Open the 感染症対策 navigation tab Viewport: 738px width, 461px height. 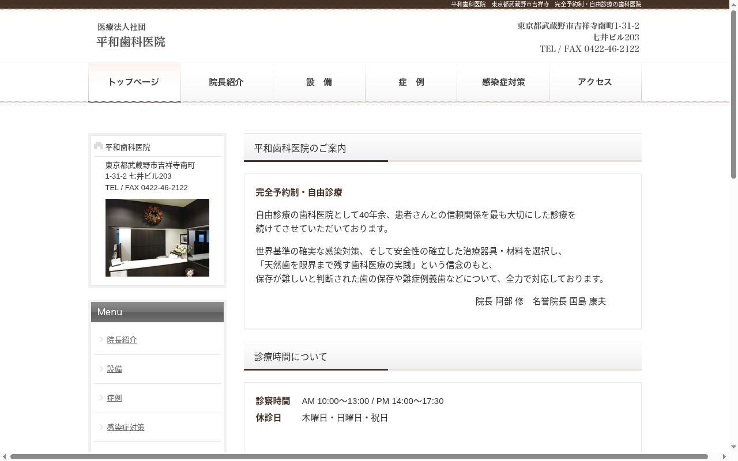[503, 82]
